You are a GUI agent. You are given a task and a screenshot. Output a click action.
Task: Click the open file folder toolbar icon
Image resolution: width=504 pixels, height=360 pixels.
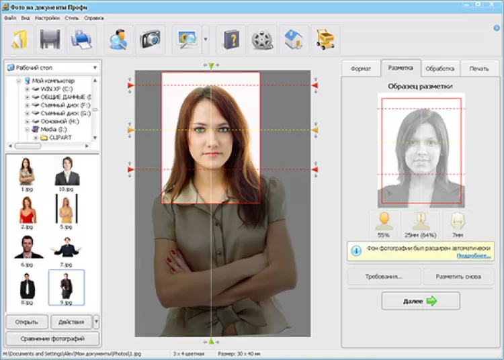[17, 40]
